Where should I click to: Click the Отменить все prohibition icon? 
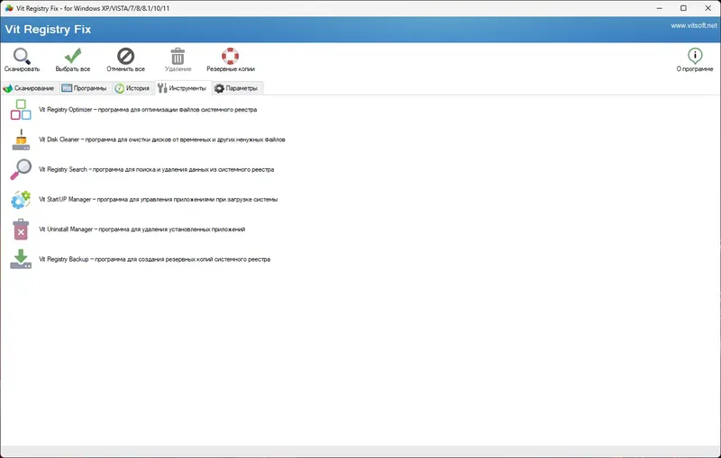pyautogui.click(x=125, y=56)
